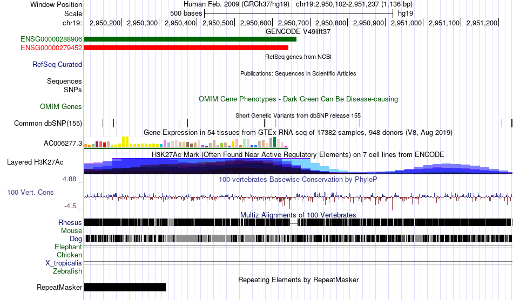The width and height of the screenshot is (513, 300).
Task: Click the 2,951,200 ruler coordinate
Action: (482, 23)
